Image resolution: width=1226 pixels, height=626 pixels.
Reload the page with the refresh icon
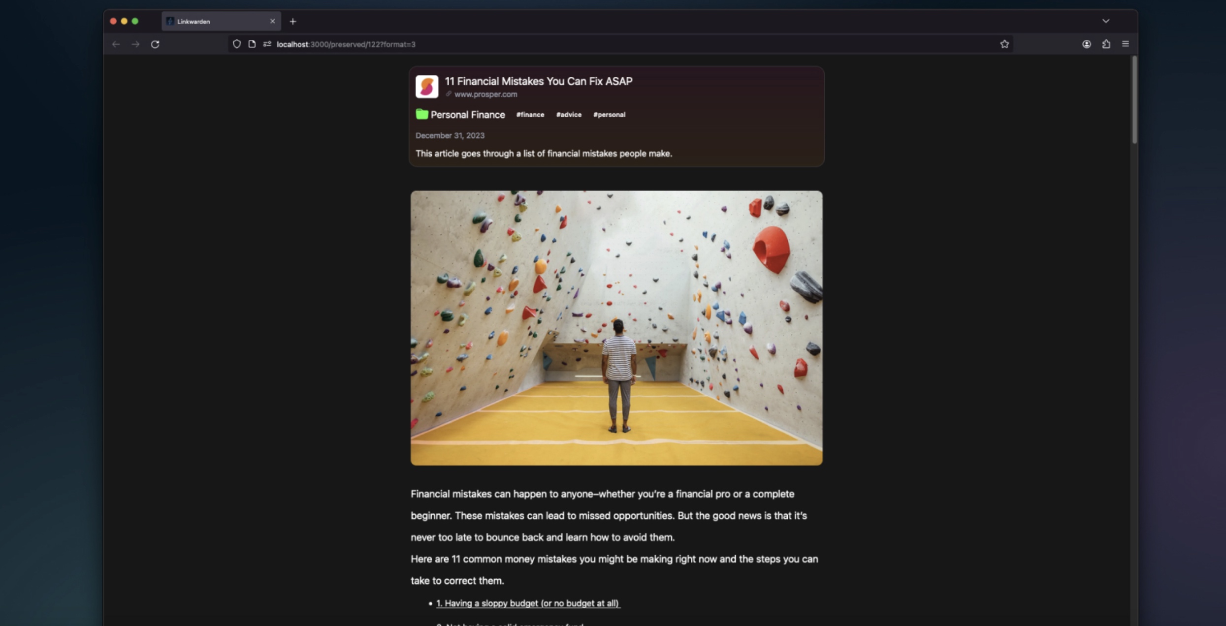tap(155, 44)
